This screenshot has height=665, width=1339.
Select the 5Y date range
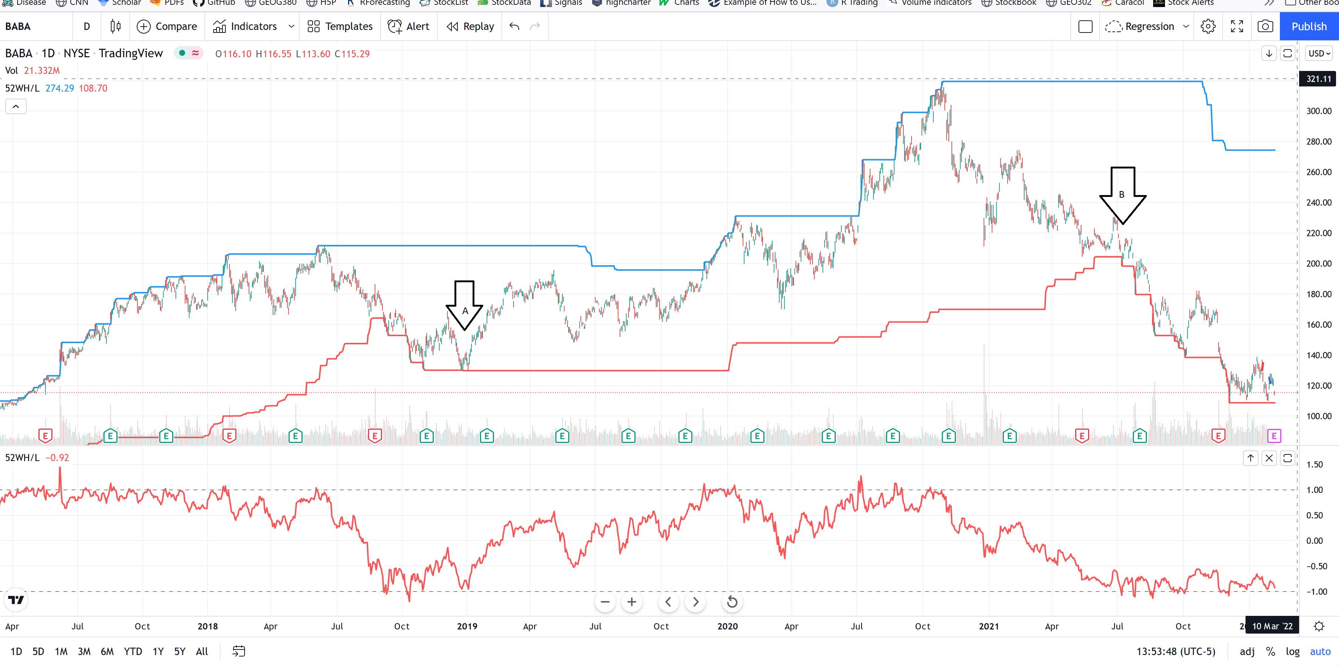point(180,651)
